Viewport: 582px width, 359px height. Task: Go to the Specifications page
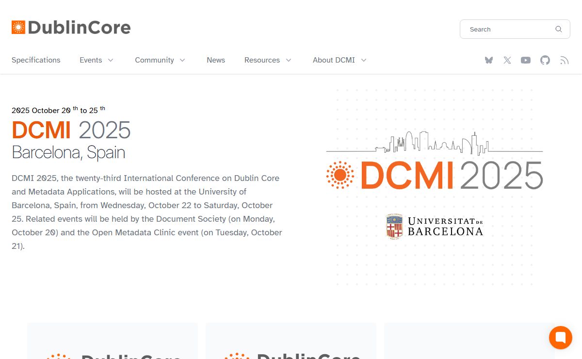coord(36,60)
